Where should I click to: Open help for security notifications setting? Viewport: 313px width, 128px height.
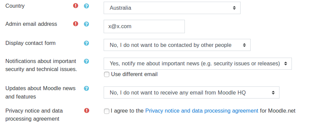pos(86,61)
